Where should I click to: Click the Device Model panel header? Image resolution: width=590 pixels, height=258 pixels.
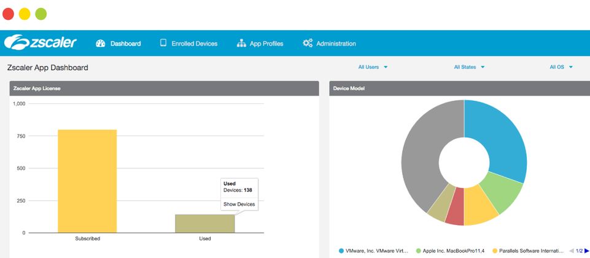click(x=459, y=88)
